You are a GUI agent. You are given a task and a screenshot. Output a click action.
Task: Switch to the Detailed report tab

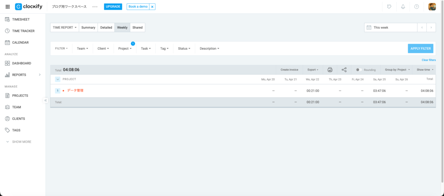pos(106,28)
